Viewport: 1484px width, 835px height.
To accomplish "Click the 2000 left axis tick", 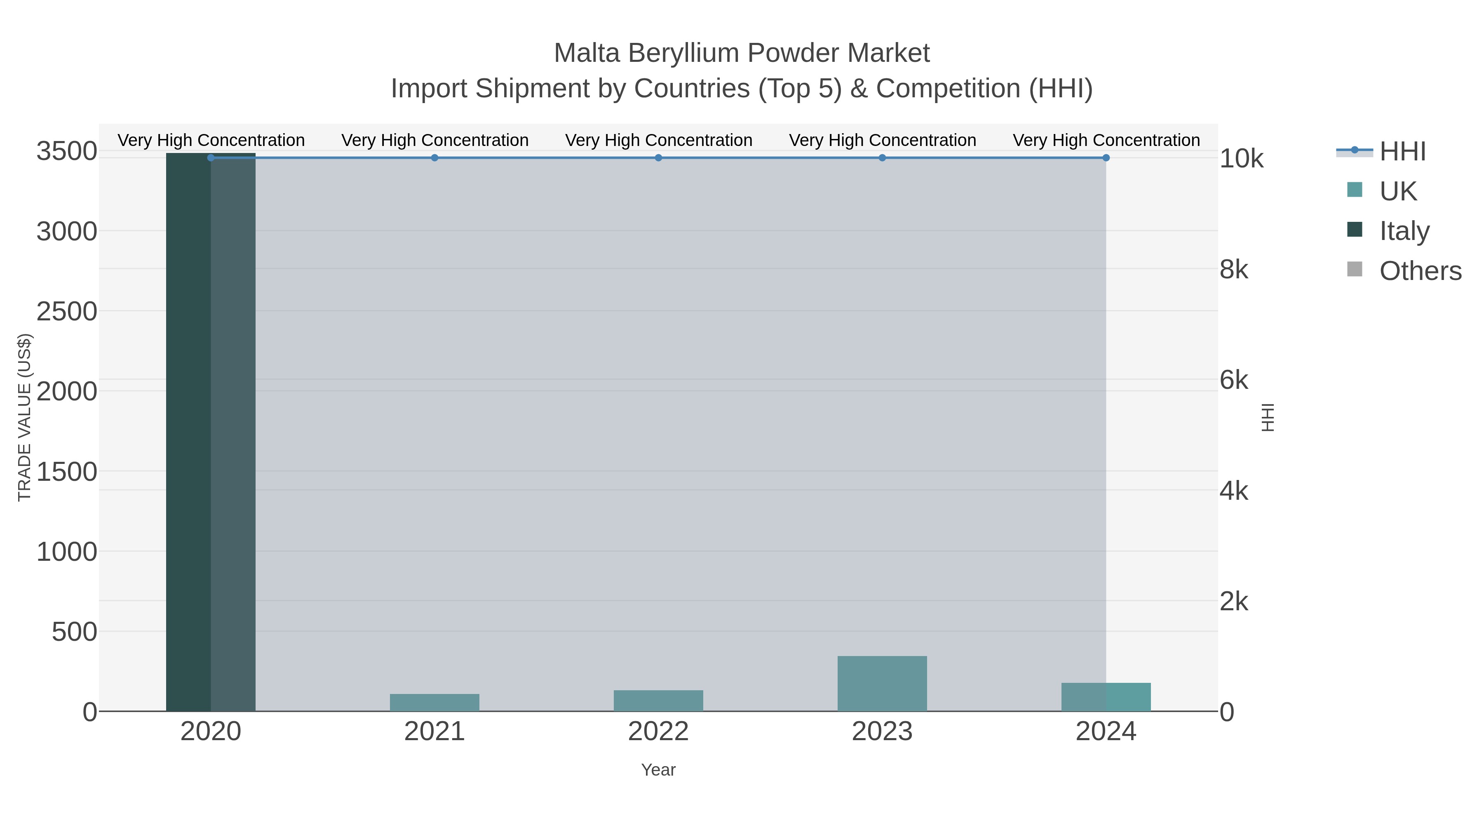I will click(x=67, y=392).
